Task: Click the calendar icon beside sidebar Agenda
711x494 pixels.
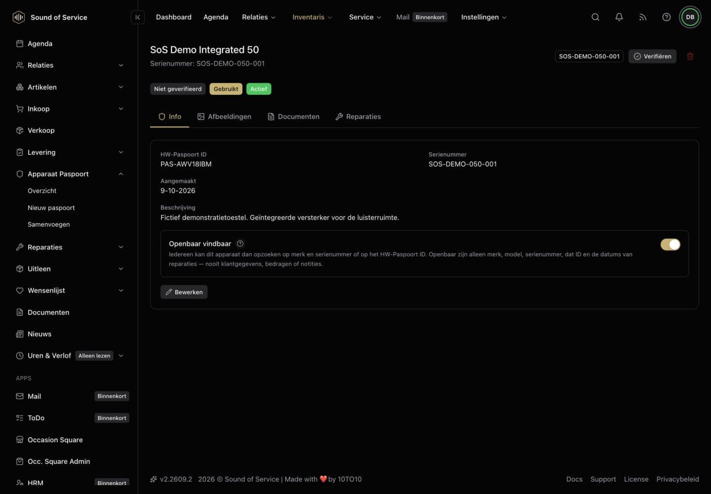Action: coord(20,43)
